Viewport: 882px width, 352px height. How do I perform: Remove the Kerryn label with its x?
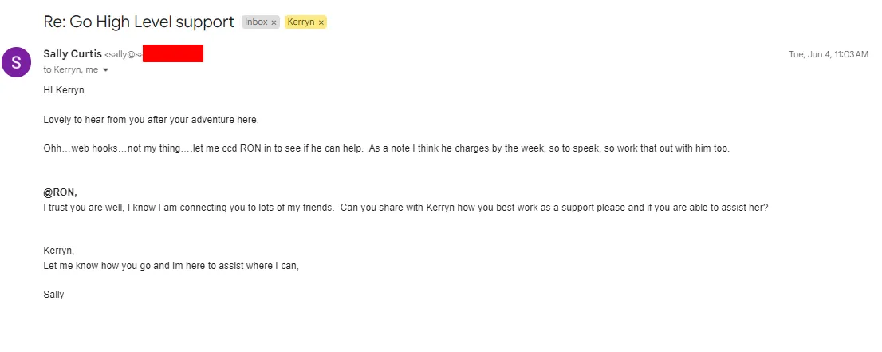321,22
